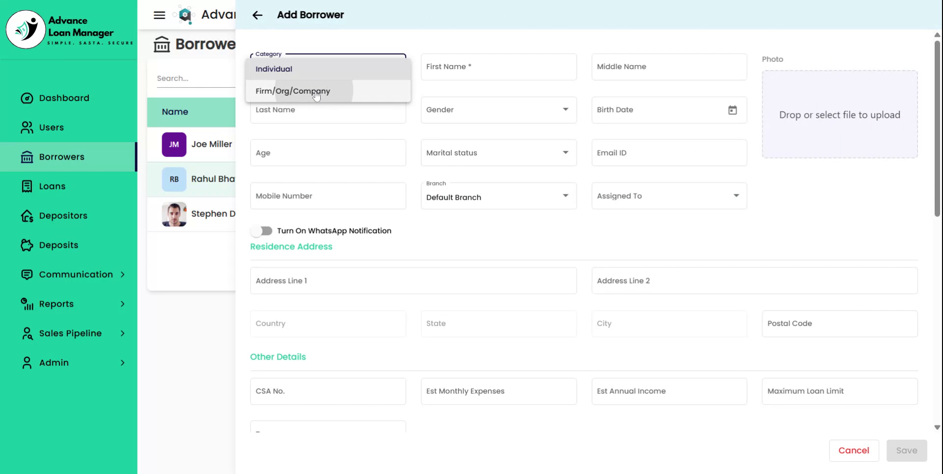Click Drop or select file to upload

[839, 114]
